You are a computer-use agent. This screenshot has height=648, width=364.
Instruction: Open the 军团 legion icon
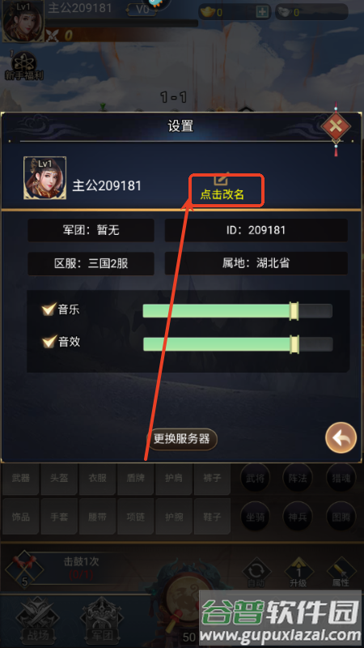coord(102,618)
